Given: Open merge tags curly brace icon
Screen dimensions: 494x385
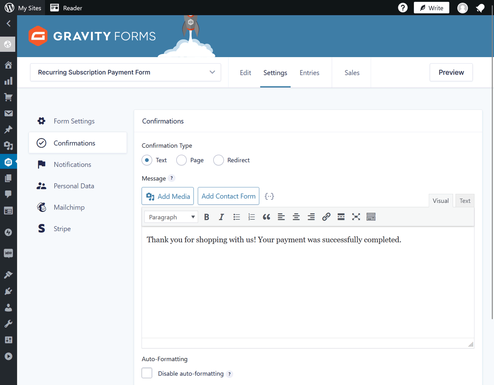Looking at the screenshot, I should point(269,196).
